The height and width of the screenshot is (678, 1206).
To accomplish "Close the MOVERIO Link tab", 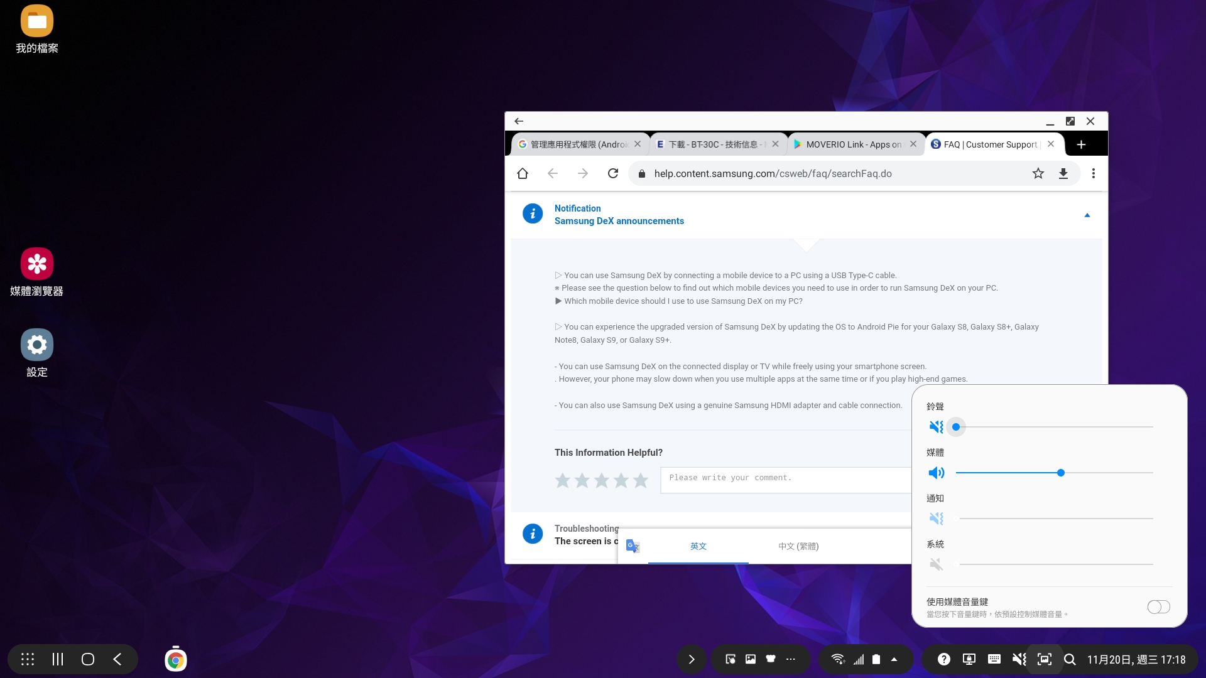I will coord(913,144).
